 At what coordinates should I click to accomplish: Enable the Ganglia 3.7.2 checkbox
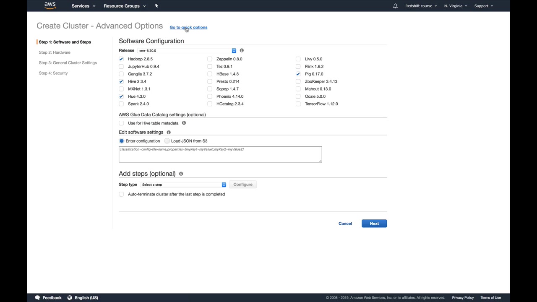121,74
